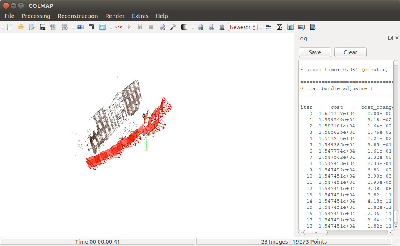Image resolution: width=400 pixels, height=246 pixels.
Task: Open the match matrix checkered icon
Action: coord(280,27)
